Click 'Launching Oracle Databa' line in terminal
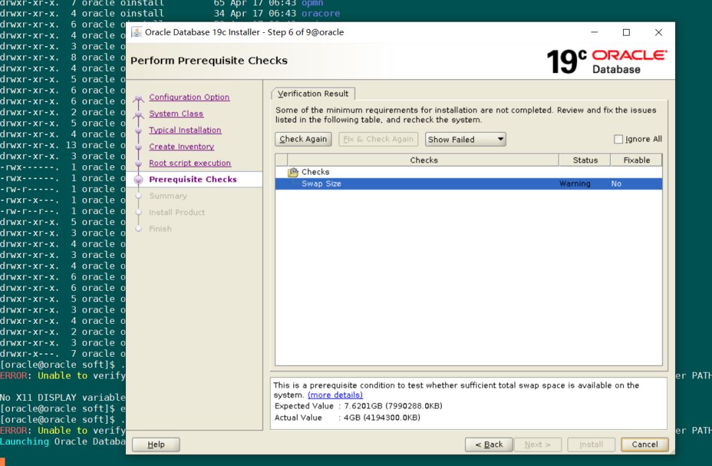 click(x=63, y=442)
